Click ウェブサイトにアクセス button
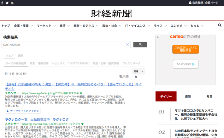The image size is (224, 138). [x=23, y=111]
